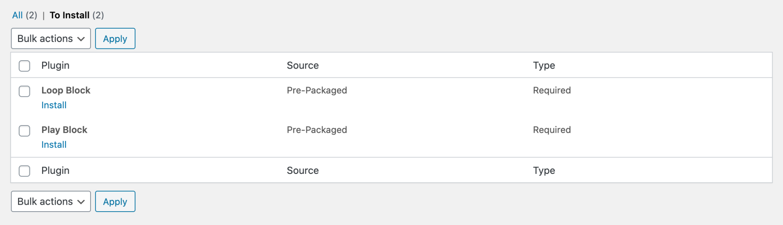Switch to the All plugins filter
Screen dimensions: 783x225
[18, 15]
